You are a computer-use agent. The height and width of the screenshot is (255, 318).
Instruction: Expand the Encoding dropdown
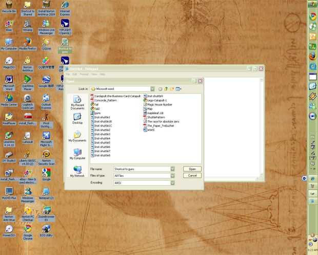click(172, 183)
